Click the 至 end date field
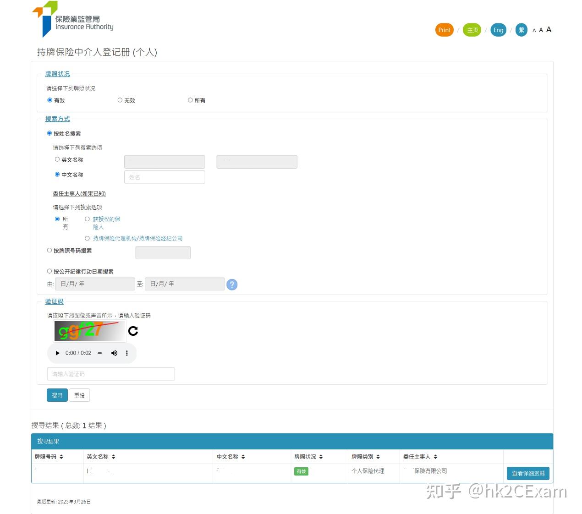The image size is (582, 514). click(x=185, y=284)
